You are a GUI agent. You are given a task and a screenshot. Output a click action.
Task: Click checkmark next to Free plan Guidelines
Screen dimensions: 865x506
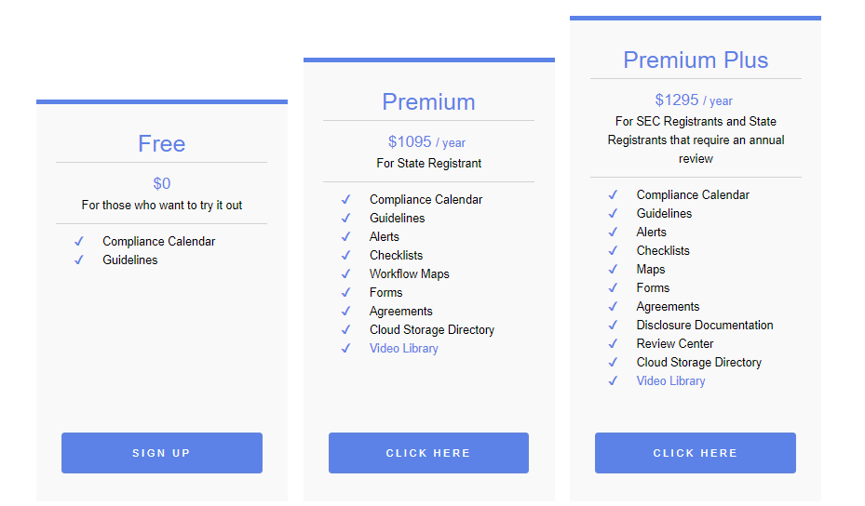79,260
